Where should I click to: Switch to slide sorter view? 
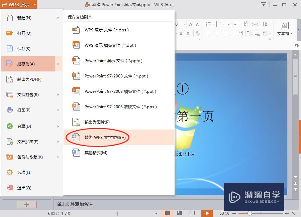click(x=180, y=213)
